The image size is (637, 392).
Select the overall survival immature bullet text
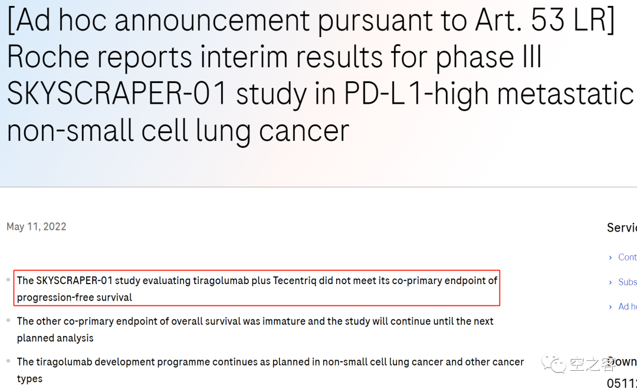[255, 330]
